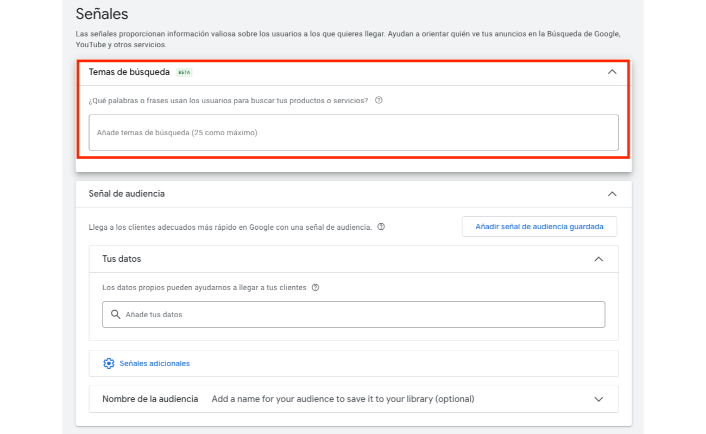Screen dimensions: 706x434
Task: Expand the Nombre de la audiencia row
Action: click(x=598, y=399)
